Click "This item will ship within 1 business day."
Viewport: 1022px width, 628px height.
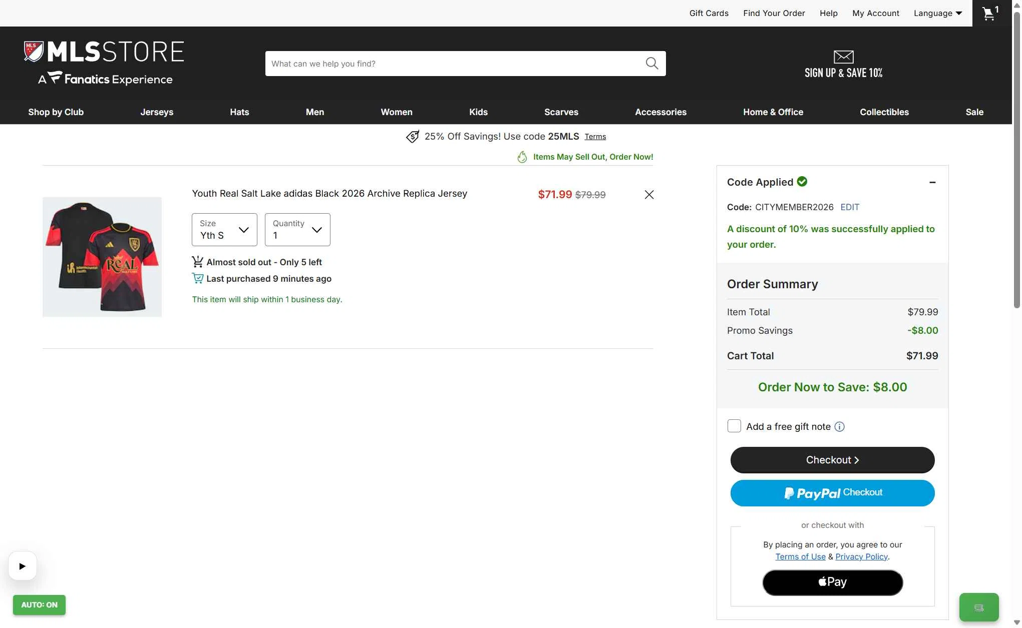pos(267,299)
